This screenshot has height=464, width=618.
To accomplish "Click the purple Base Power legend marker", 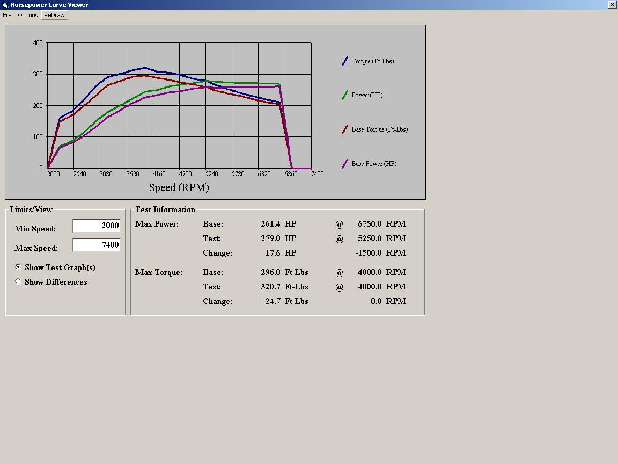I will [345, 164].
